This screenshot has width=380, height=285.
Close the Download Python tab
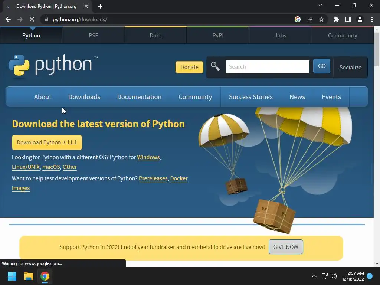86,6
